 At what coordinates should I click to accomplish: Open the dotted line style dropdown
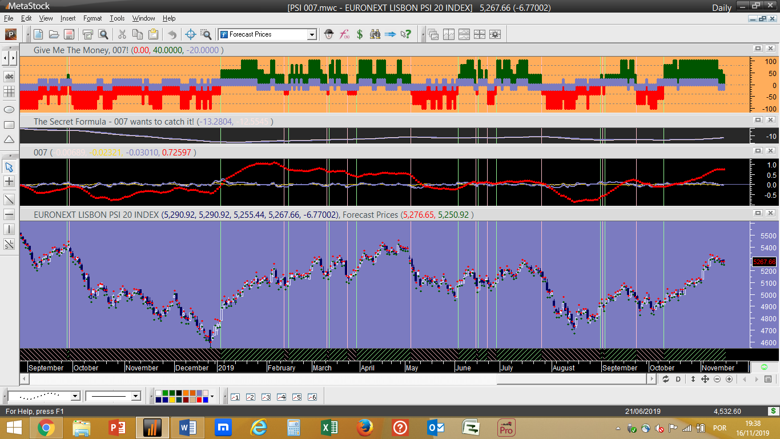[75, 396]
